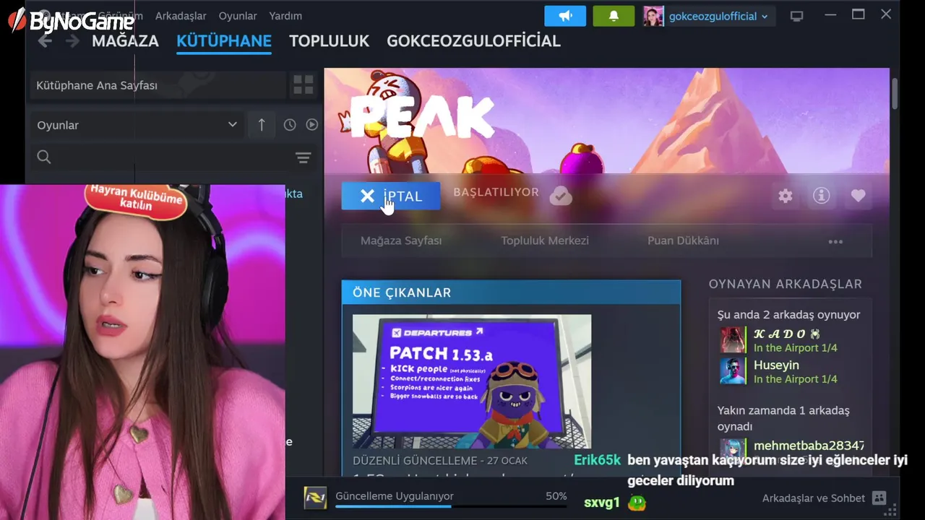Click the megaphone announcements icon
925x520 pixels.
(x=565, y=16)
